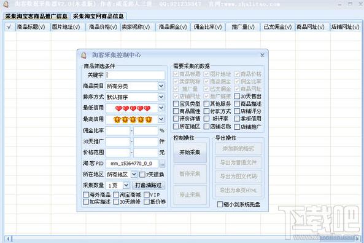Image resolution: width=364 pixels, height=243 pixels.
Task: Open the 所在地区 所有地区 dropdown
Action: tap(134, 174)
